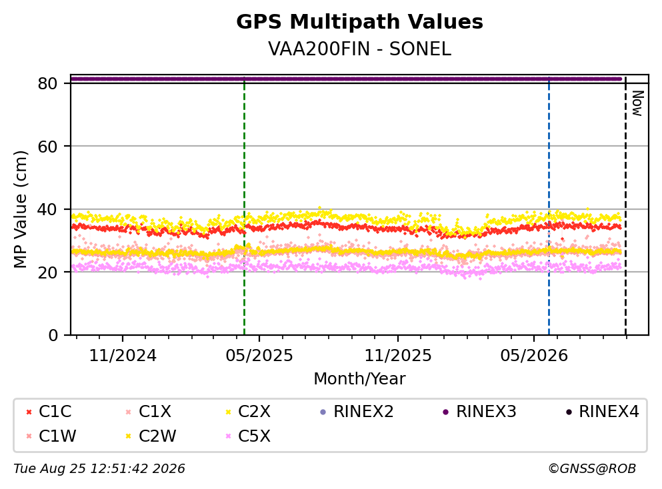Select the C5X legend label
Screen dimensions: 662x489
(254, 436)
